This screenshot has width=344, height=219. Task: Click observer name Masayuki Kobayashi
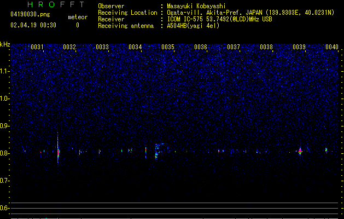point(196,6)
